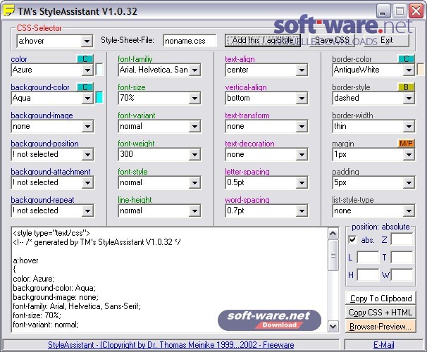Open the border-style dropdown showing dashed

[409, 98]
